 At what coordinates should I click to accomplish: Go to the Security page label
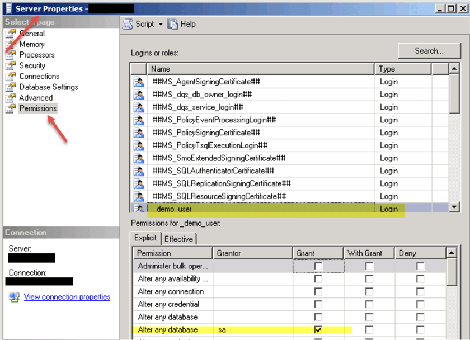(x=32, y=65)
